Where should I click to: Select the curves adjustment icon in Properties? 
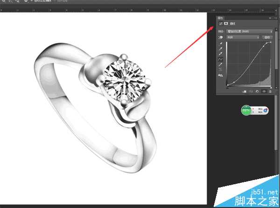pyautogui.click(x=221, y=23)
